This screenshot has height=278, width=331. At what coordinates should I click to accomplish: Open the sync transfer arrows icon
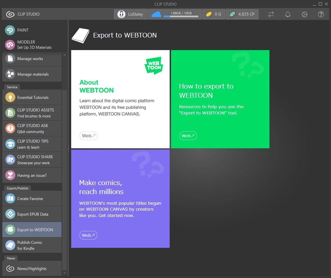point(271,14)
